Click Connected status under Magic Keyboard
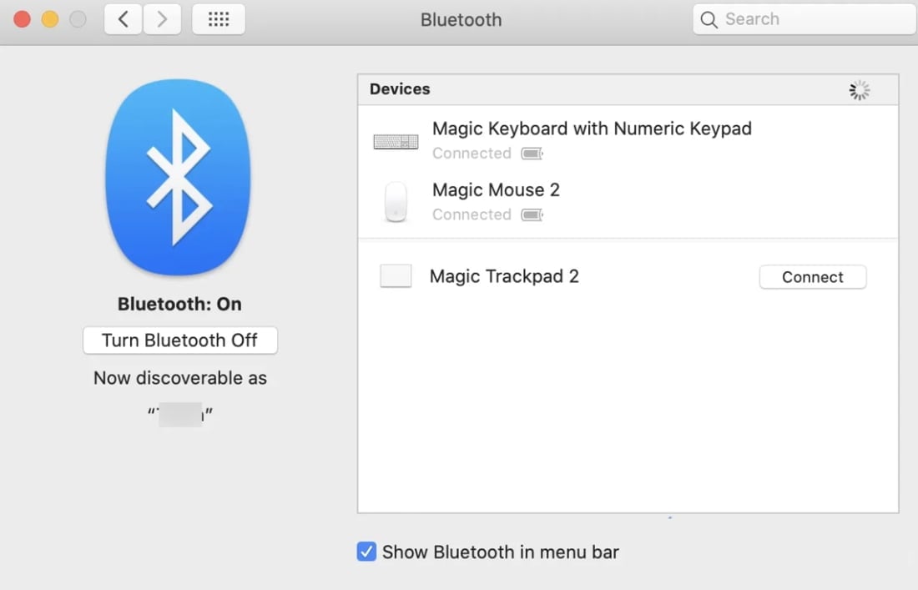The height and width of the screenshot is (590, 918). [472, 154]
